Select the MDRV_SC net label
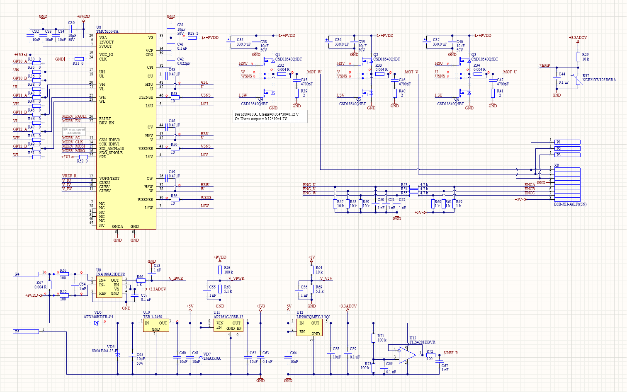627x392 pixels. tap(71, 138)
